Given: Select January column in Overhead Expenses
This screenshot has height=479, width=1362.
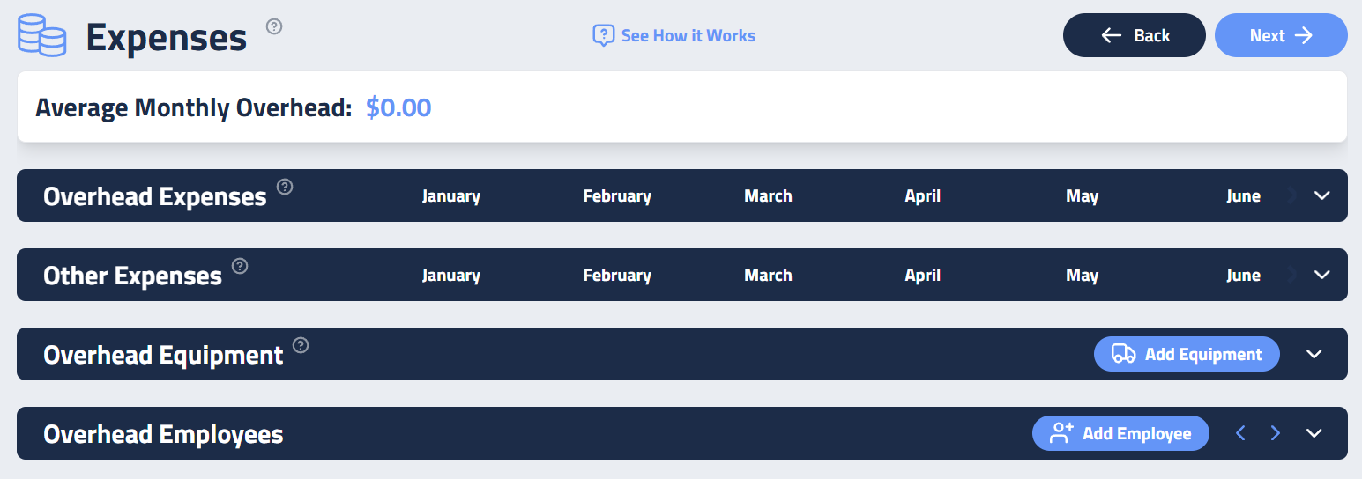Looking at the screenshot, I should [x=450, y=196].
